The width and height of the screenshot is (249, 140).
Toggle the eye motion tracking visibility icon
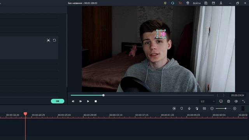pyautogui.click(x=48, y=40)
